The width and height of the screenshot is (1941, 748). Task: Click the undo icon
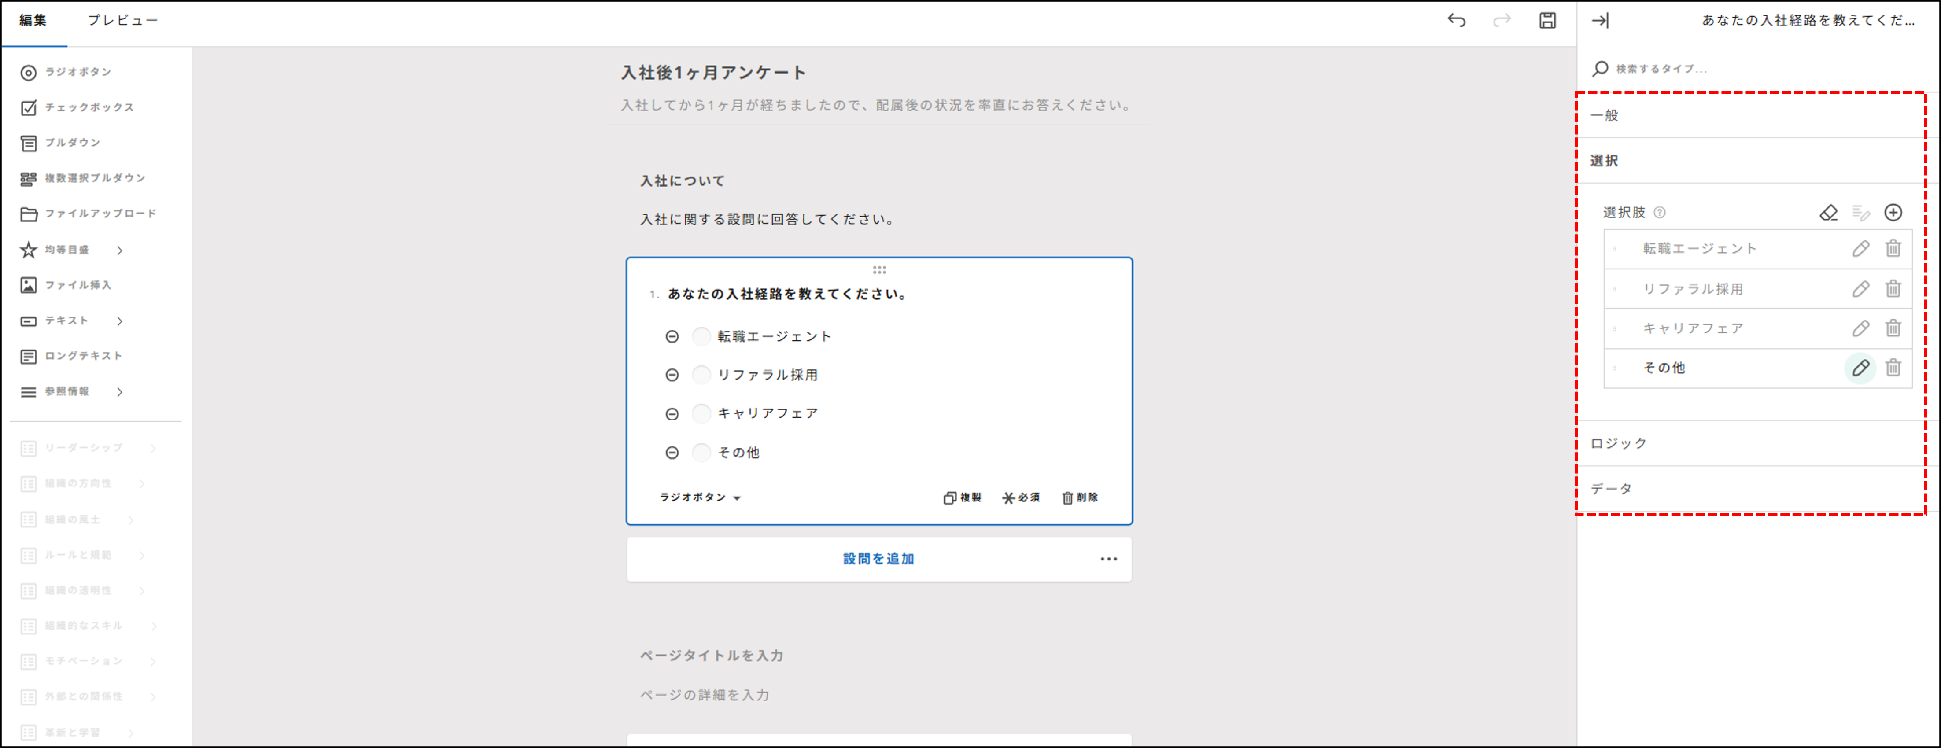click(1457, 20)
